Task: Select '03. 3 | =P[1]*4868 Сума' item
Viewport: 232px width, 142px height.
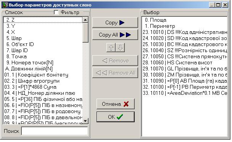Action: [43, 87]
